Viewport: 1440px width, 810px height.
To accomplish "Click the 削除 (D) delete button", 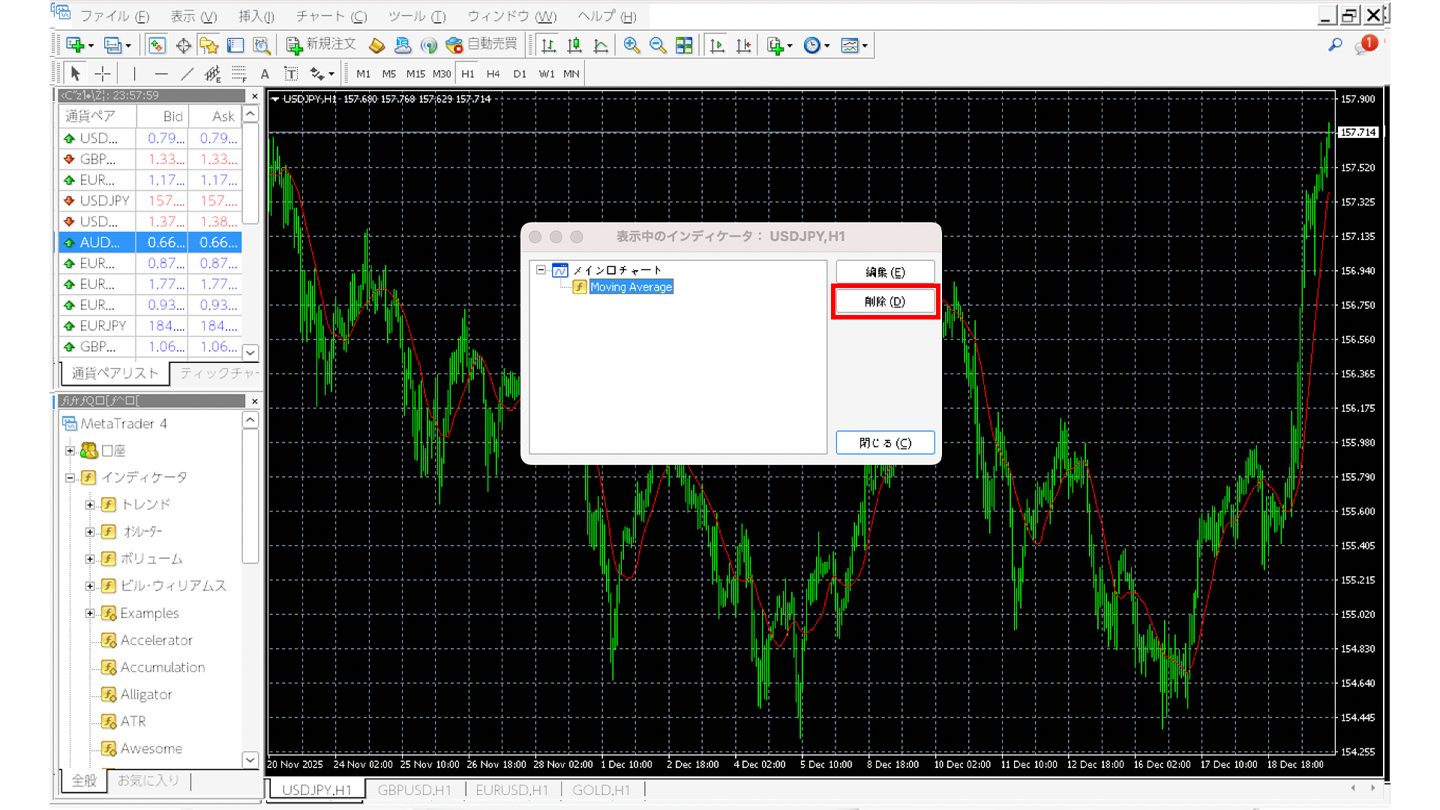I will pyautogui.click(x=885, y=301).
